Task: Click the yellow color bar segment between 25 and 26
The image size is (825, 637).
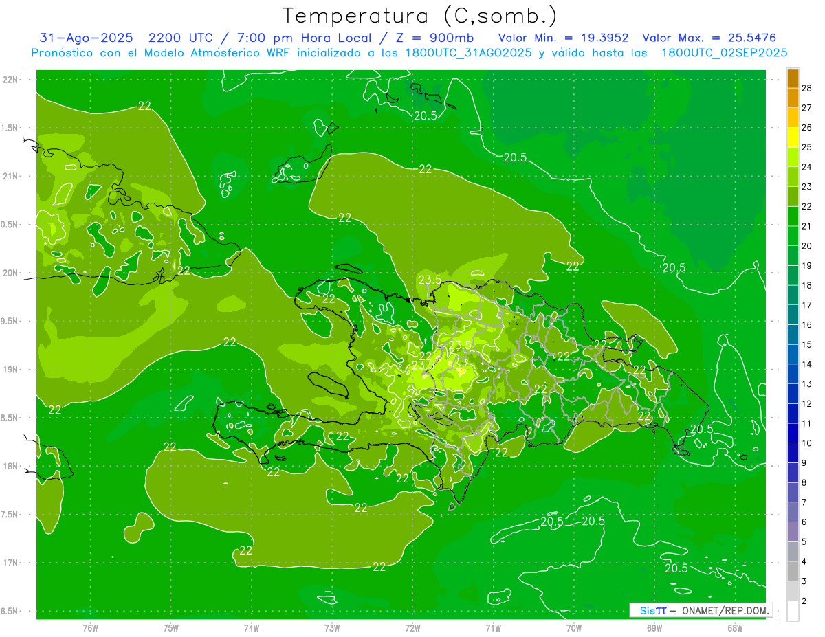Action: (x=793, y=137)
